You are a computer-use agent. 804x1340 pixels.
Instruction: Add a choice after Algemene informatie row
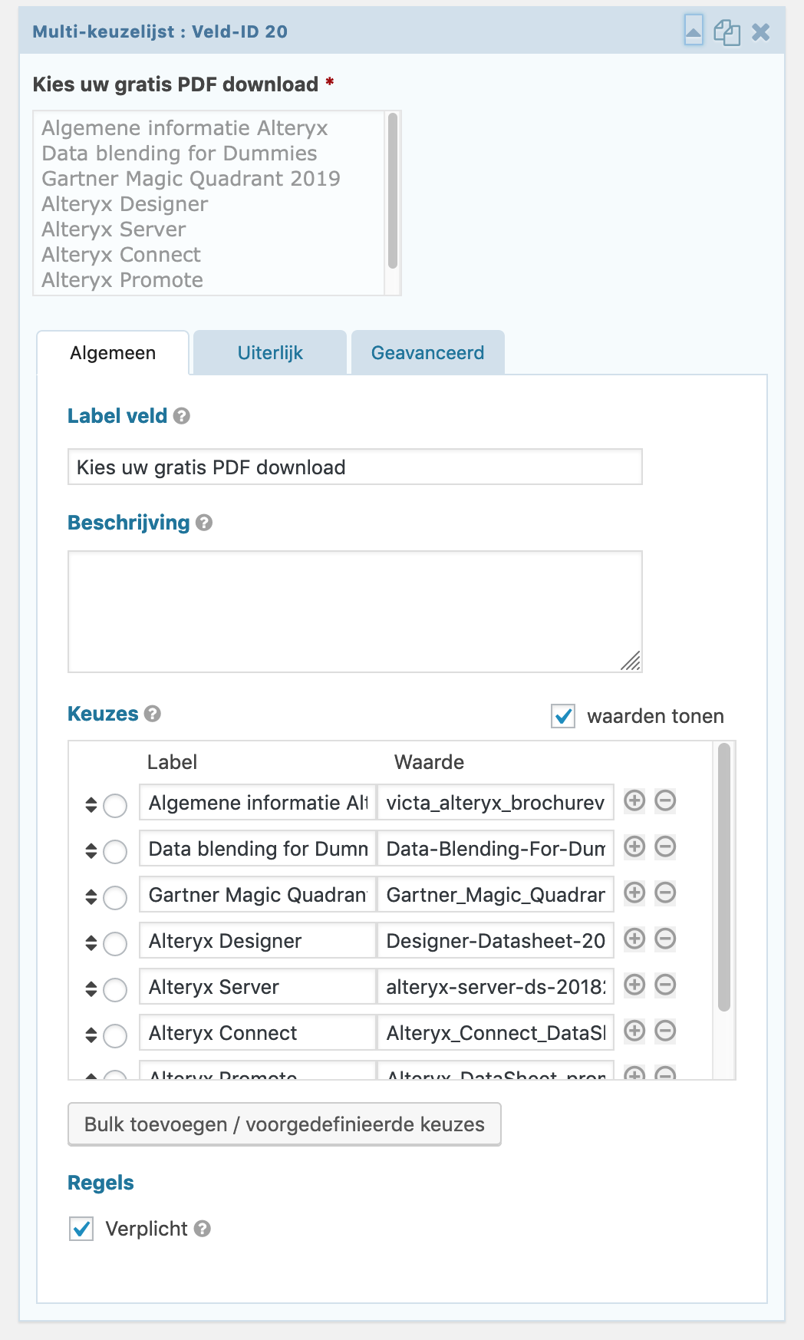634,801
